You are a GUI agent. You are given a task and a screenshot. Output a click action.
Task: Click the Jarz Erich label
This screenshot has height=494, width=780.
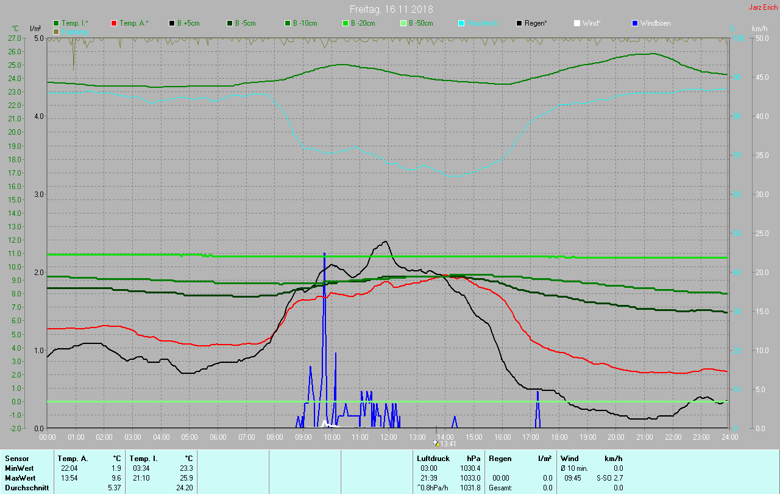click(763, 7)
